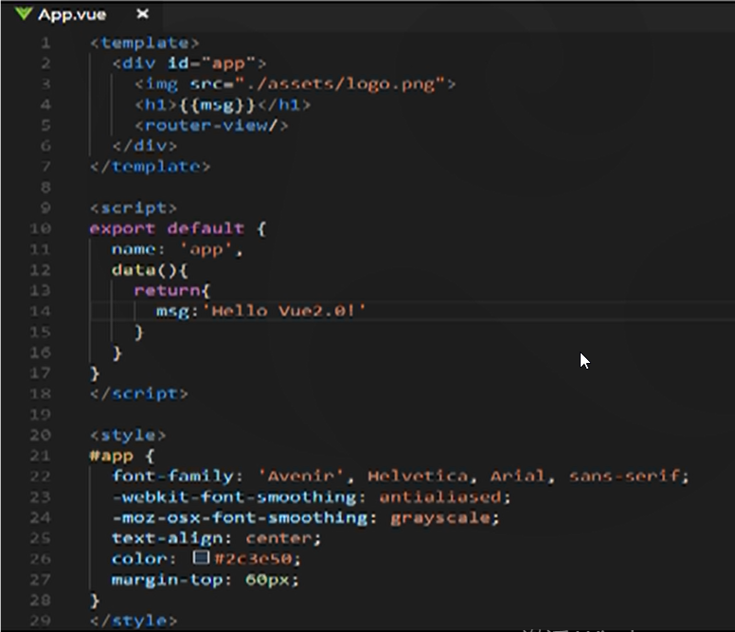The width and height of the screenshot is (735, 632).
Task: Click the opening <script> tag
Action: 134,208
